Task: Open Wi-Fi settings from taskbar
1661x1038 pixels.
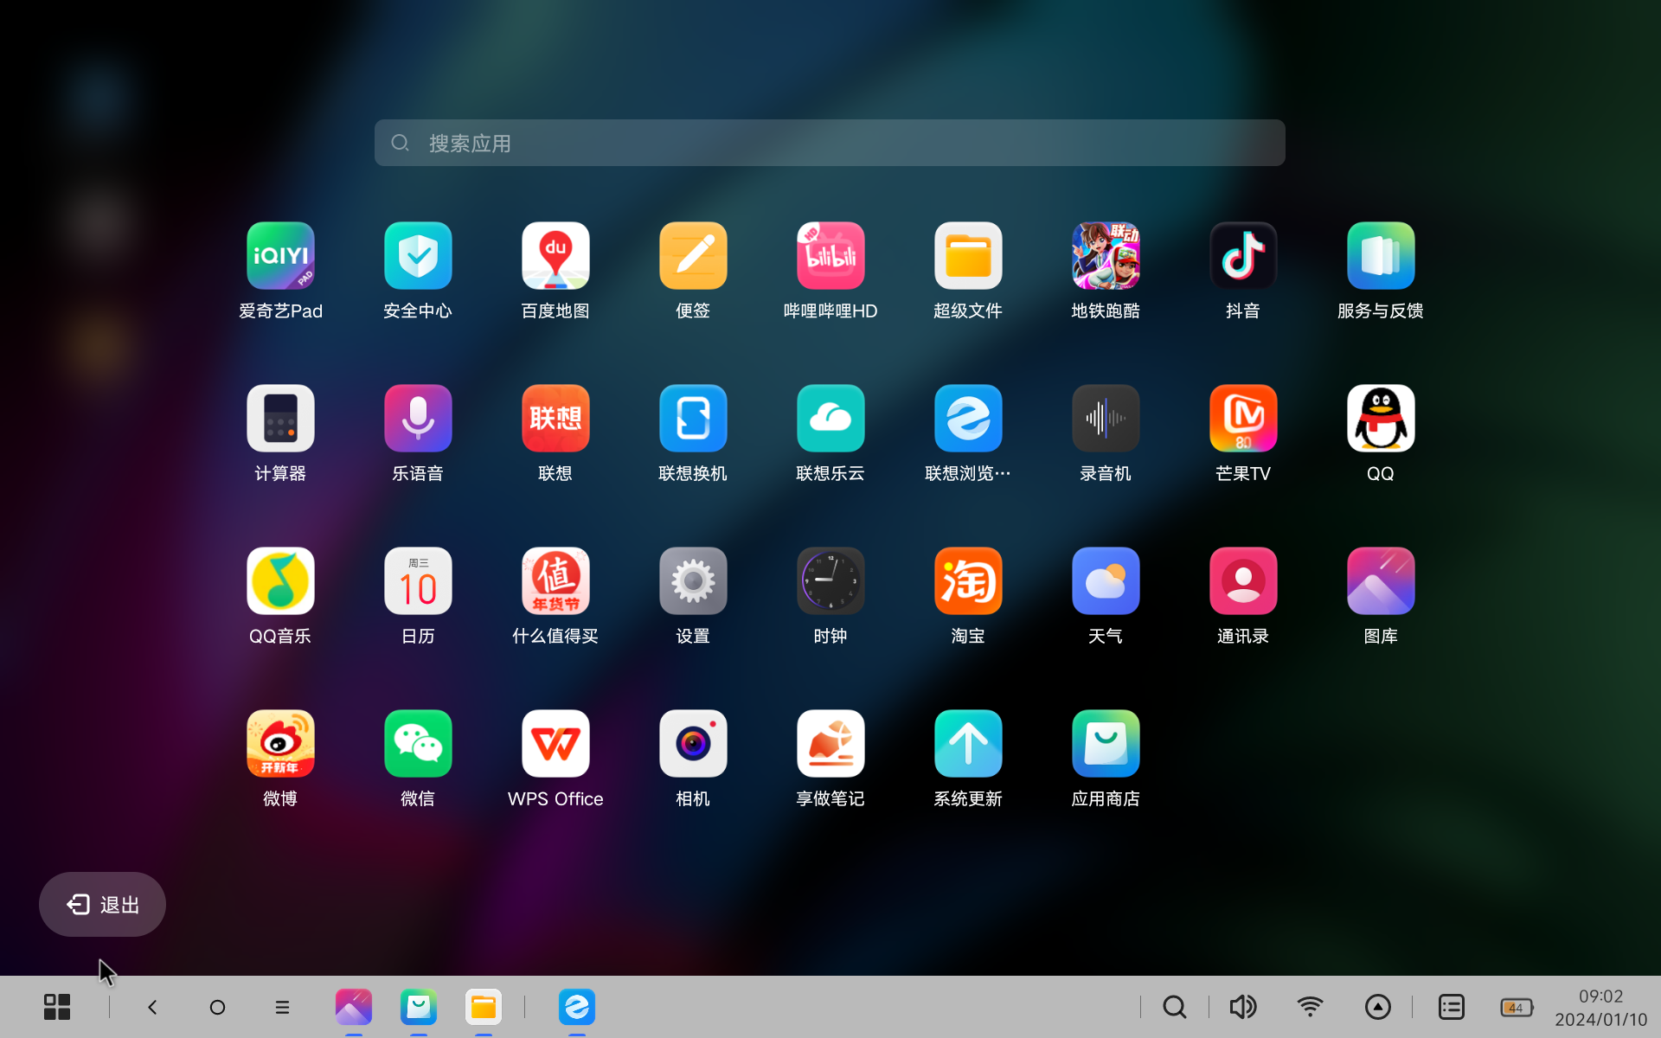Action: (1310, 1007)
